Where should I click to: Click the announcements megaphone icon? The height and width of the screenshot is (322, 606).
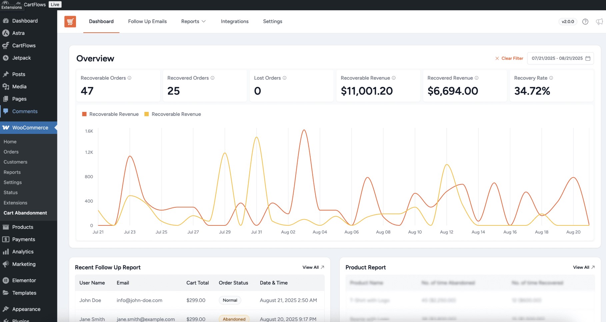coord(599,21)
